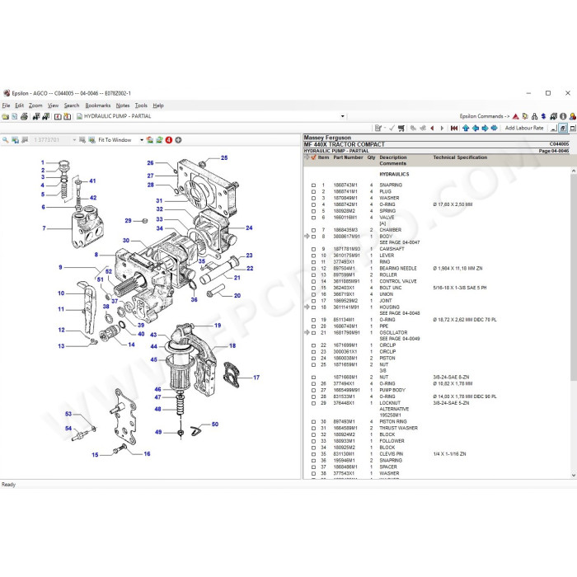Click the SEE PAGE 04-0049 comment
The width and height of the screenshot is (577, 577).
399,339
